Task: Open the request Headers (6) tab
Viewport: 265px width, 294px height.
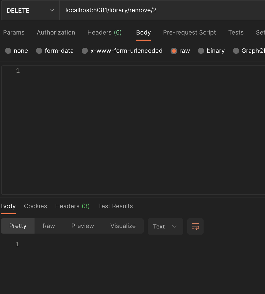Action: 104,32
